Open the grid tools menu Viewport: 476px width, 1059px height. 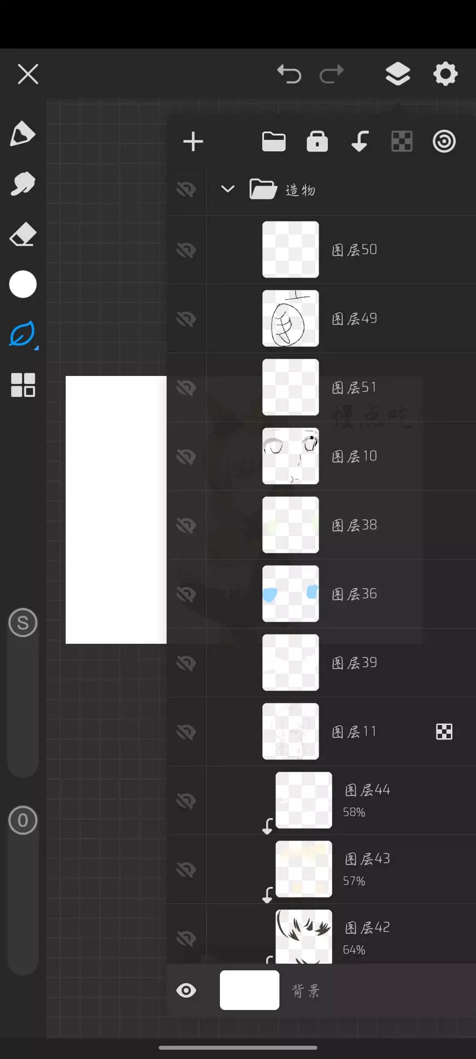pos(22,385)
